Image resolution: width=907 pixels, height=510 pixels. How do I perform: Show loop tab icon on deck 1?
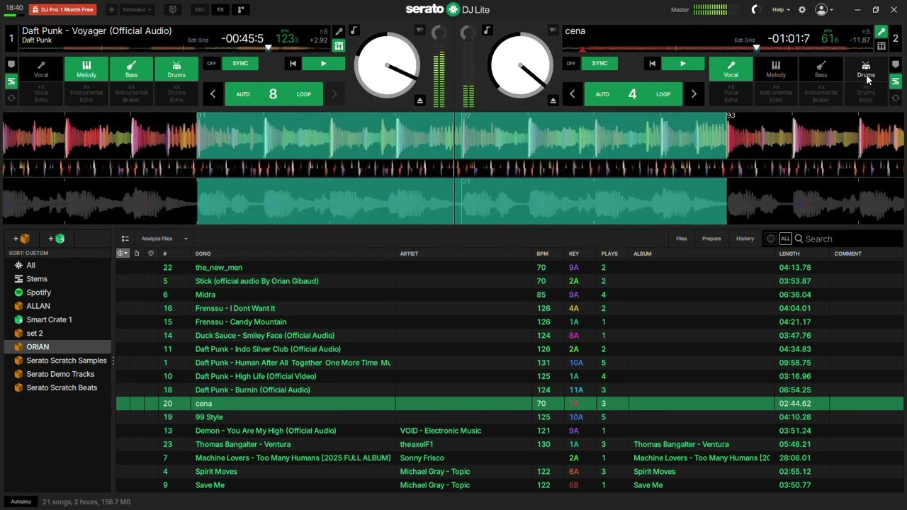(11, 98)
